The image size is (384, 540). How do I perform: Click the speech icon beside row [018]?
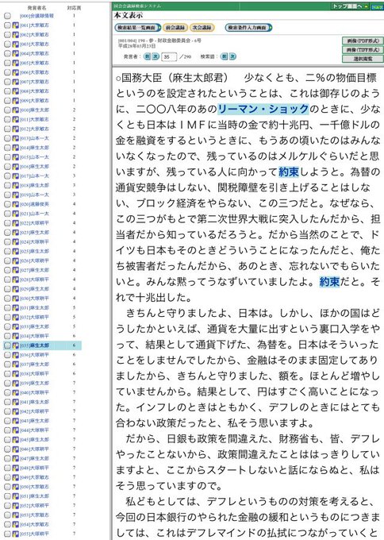coord(16,185)
